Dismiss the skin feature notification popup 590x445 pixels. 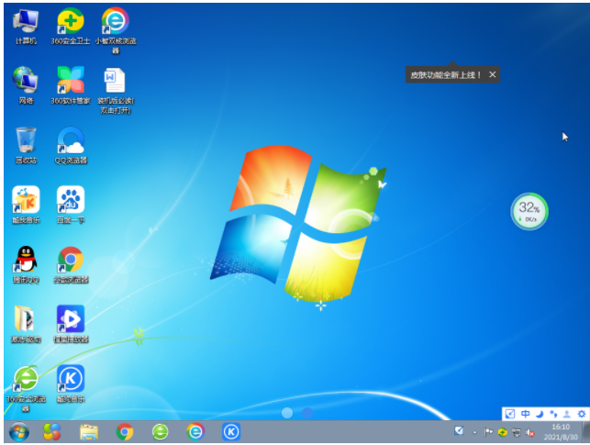coord(492,74)
